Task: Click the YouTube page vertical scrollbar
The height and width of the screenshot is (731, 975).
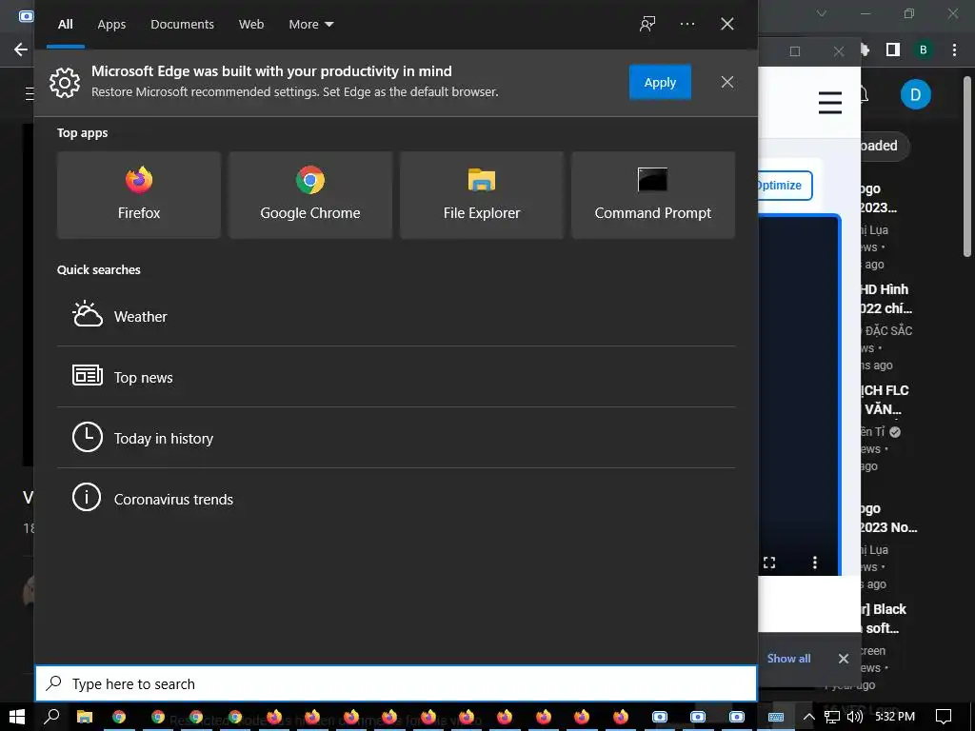Action: point(967,166)
